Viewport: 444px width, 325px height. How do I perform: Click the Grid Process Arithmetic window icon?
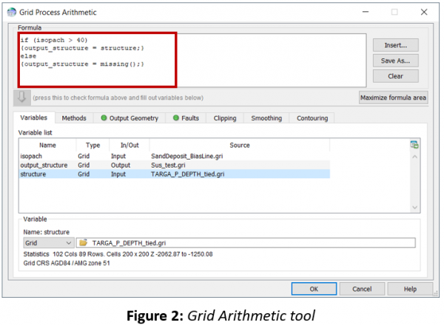[12, 12]
